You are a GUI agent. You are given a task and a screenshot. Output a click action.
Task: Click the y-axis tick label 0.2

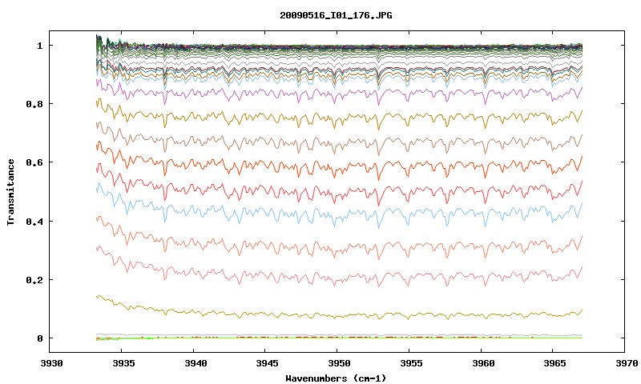(34, 280)
